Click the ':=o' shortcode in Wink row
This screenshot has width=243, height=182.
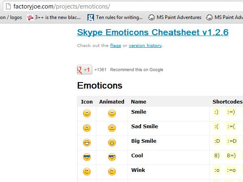[x=231, y=170]
